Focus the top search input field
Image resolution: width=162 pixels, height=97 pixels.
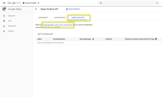(x=129, y=3)
